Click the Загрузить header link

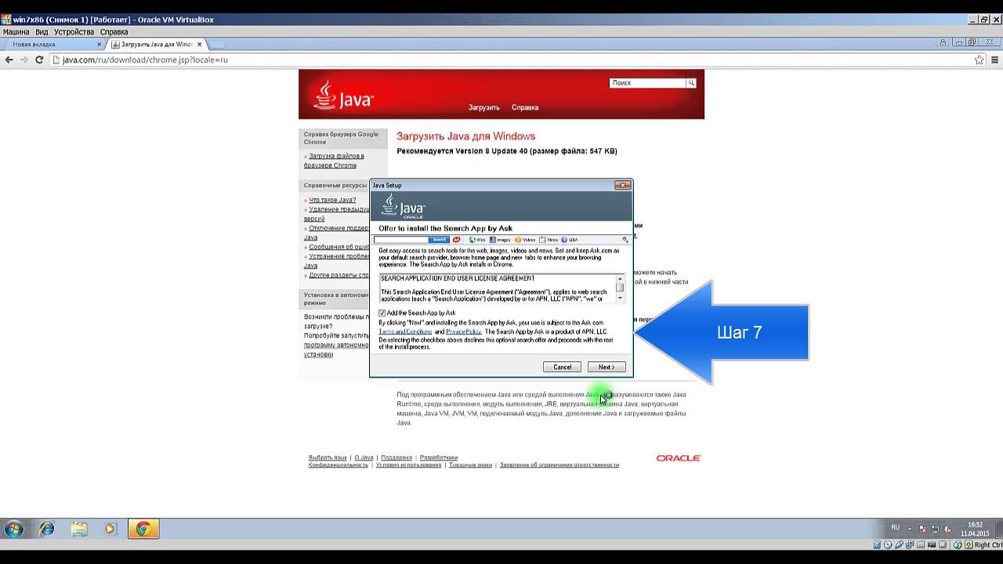pos(484,107)
